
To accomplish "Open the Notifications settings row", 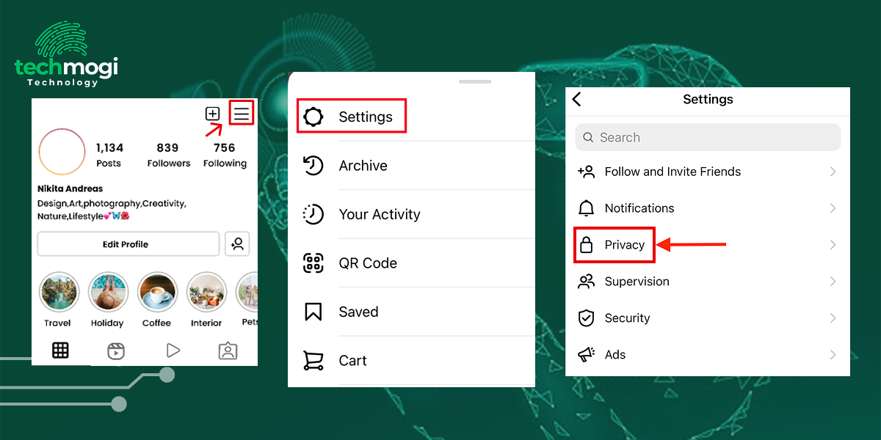I will click(708, 208).
